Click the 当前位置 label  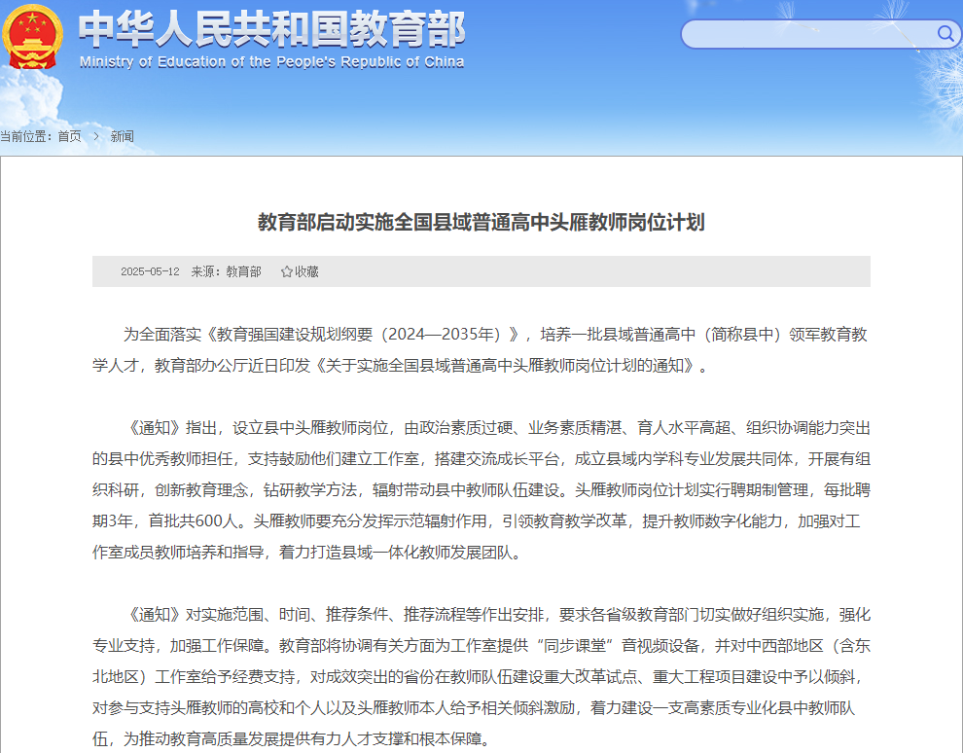pos(26,136)
